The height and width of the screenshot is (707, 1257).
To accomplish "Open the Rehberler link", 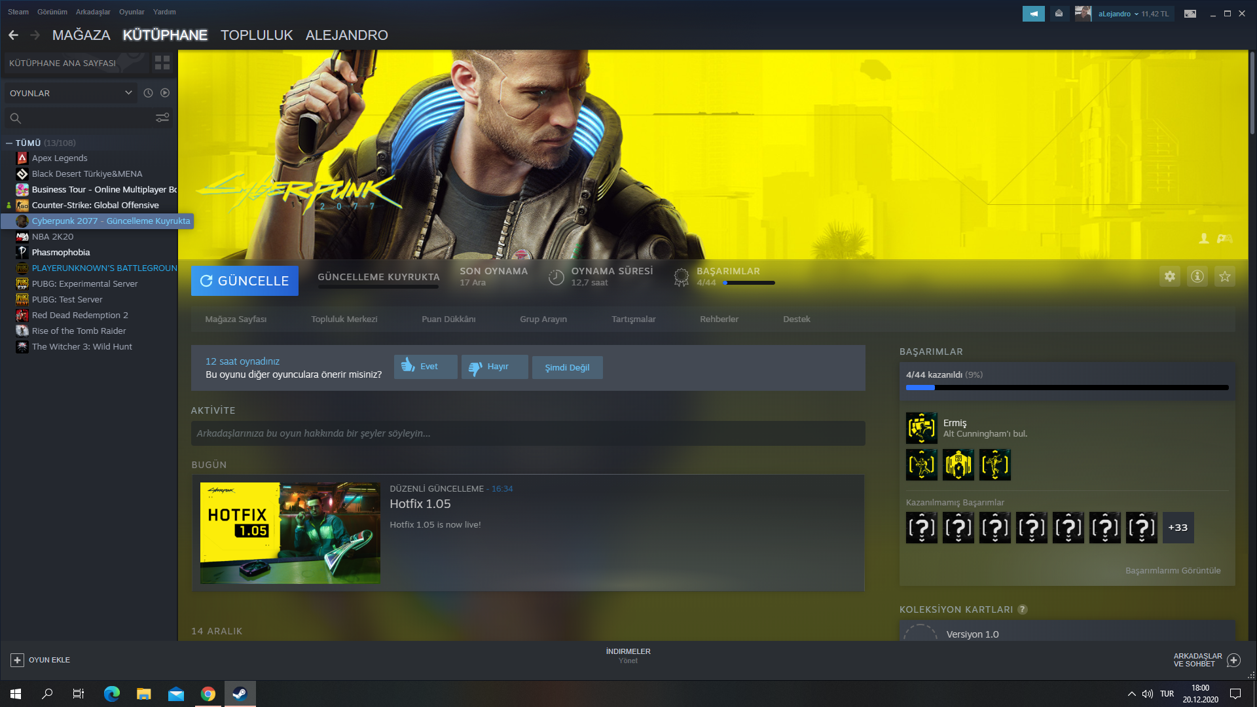I will click(719, 319).
